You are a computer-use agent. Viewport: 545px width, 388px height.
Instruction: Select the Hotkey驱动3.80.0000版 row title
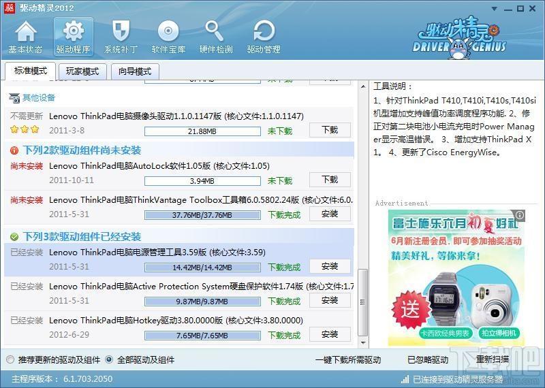[x=176, y=320]
